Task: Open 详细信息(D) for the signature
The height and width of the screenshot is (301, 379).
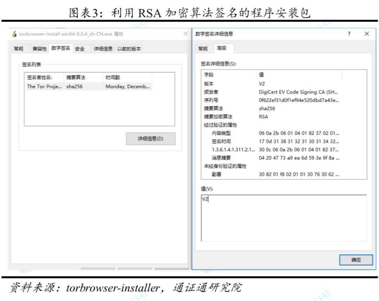Action: 151,139
